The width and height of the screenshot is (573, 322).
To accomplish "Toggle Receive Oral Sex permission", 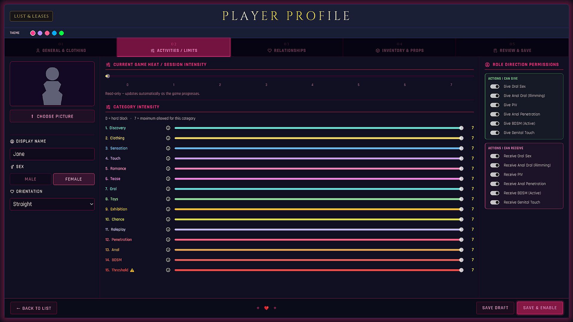I will point(495,156).
